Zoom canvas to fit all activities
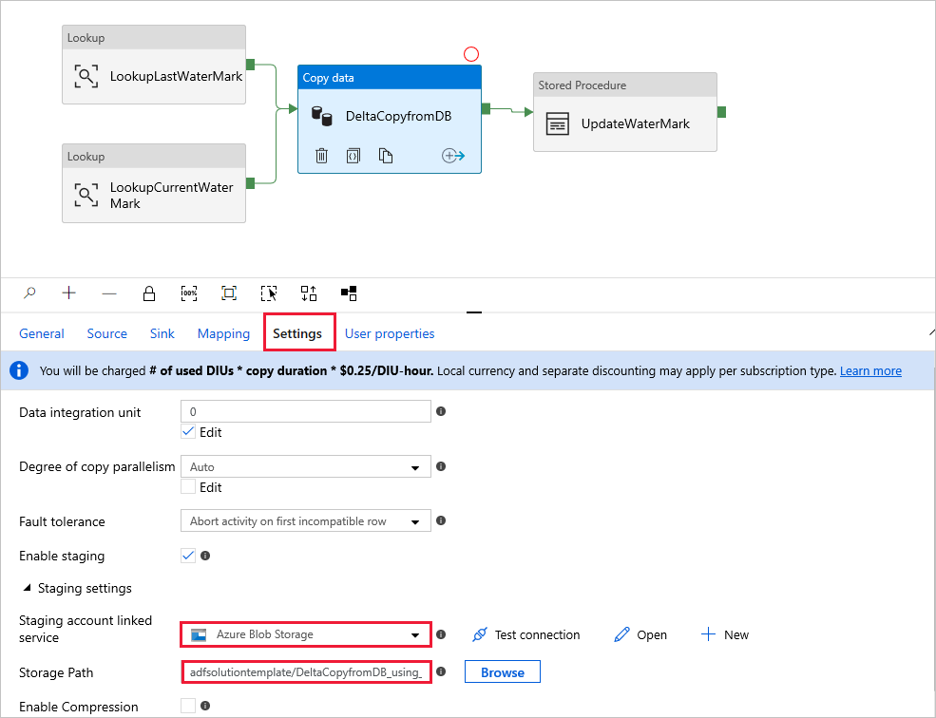The image size is (936, 718). coord(228,293)
